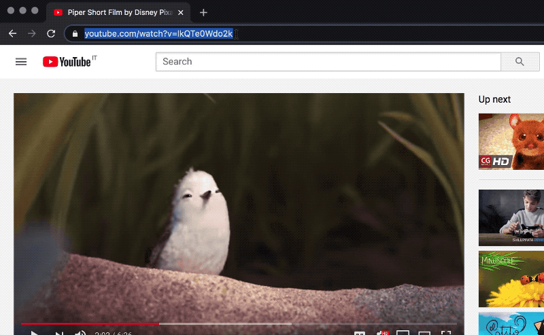View site info via the lock icon
Image resolution: width=544 pixels, height=335 pixels.
(75, 34)
